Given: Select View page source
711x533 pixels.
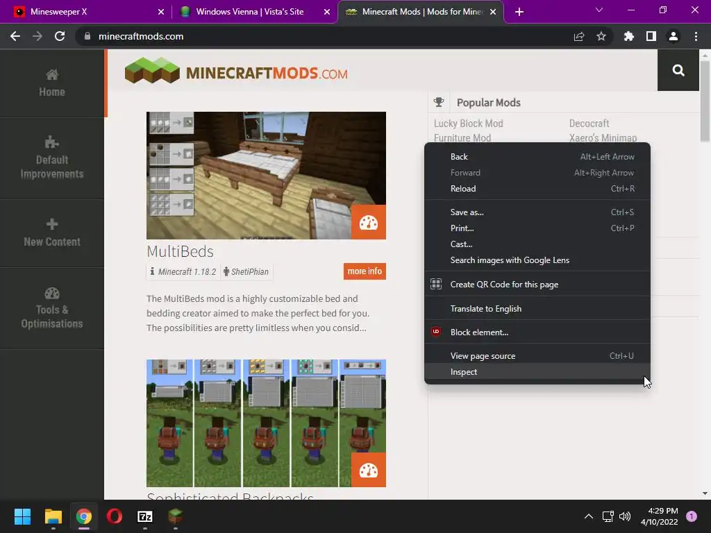Looking at the screenshot, I should coord(537,356).
